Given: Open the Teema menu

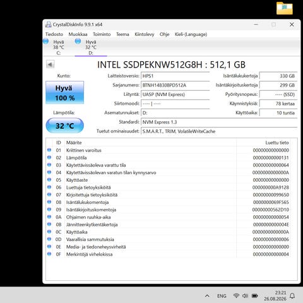Looking at the screenshot, I should [x=122, y=34].
